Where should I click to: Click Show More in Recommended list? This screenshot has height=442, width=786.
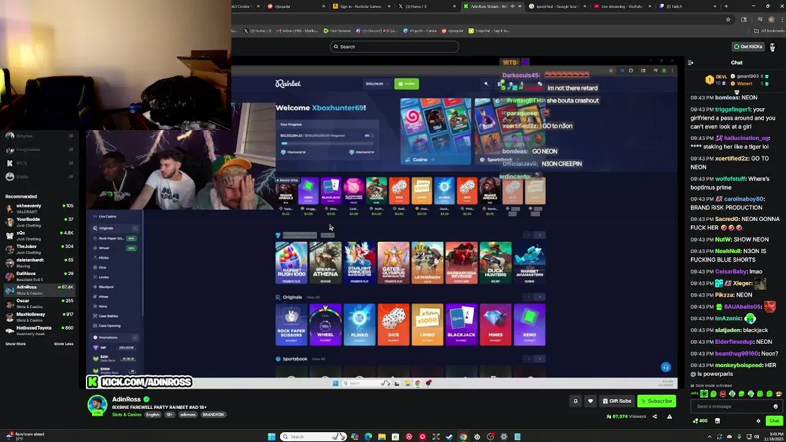click(15, 344)
